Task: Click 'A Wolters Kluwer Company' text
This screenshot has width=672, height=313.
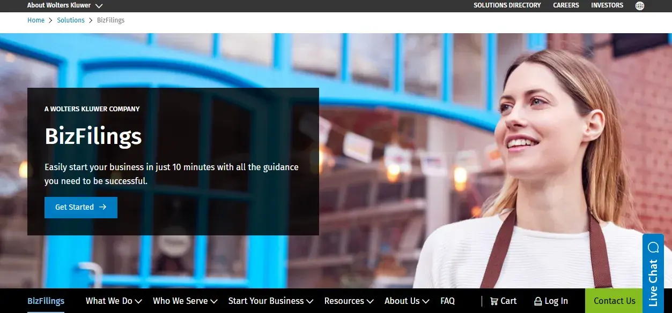Action: (x=92, y=109)
